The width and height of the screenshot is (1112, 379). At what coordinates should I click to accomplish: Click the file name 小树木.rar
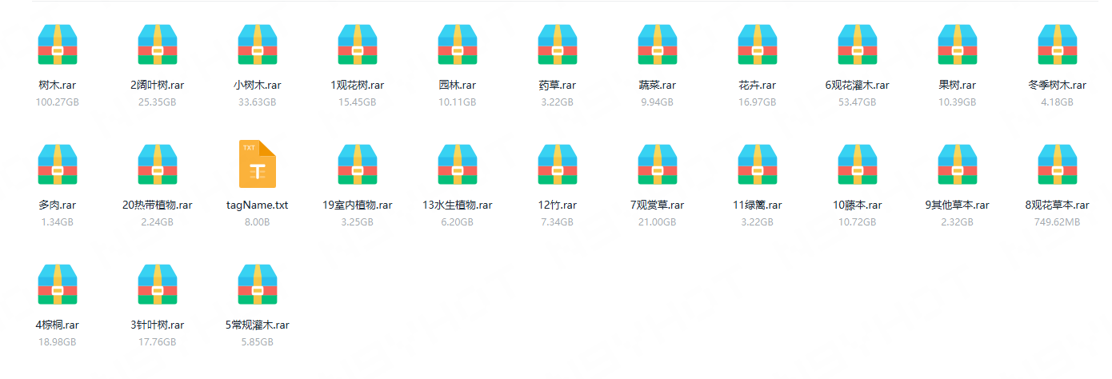[258, 86]
